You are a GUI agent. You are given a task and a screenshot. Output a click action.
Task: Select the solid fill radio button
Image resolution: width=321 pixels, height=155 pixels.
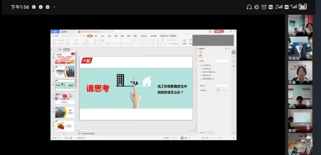[x=202, y=65]
